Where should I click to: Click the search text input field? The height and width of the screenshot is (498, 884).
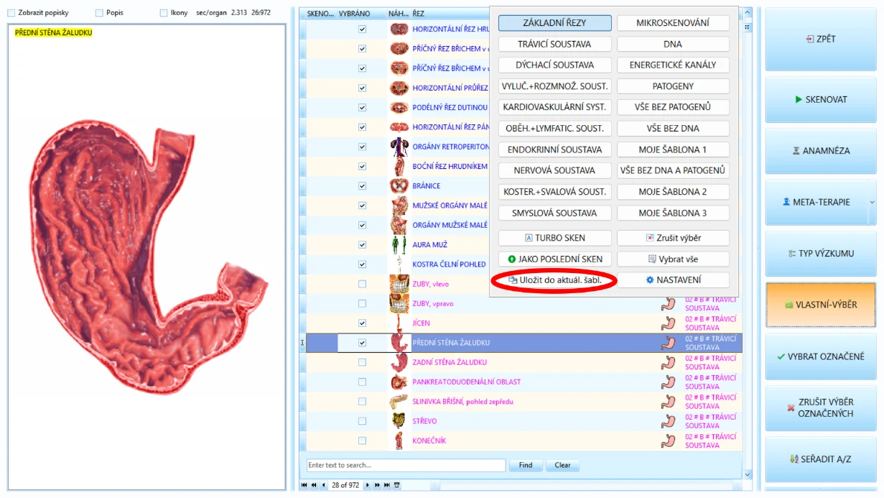click(406, 465)
